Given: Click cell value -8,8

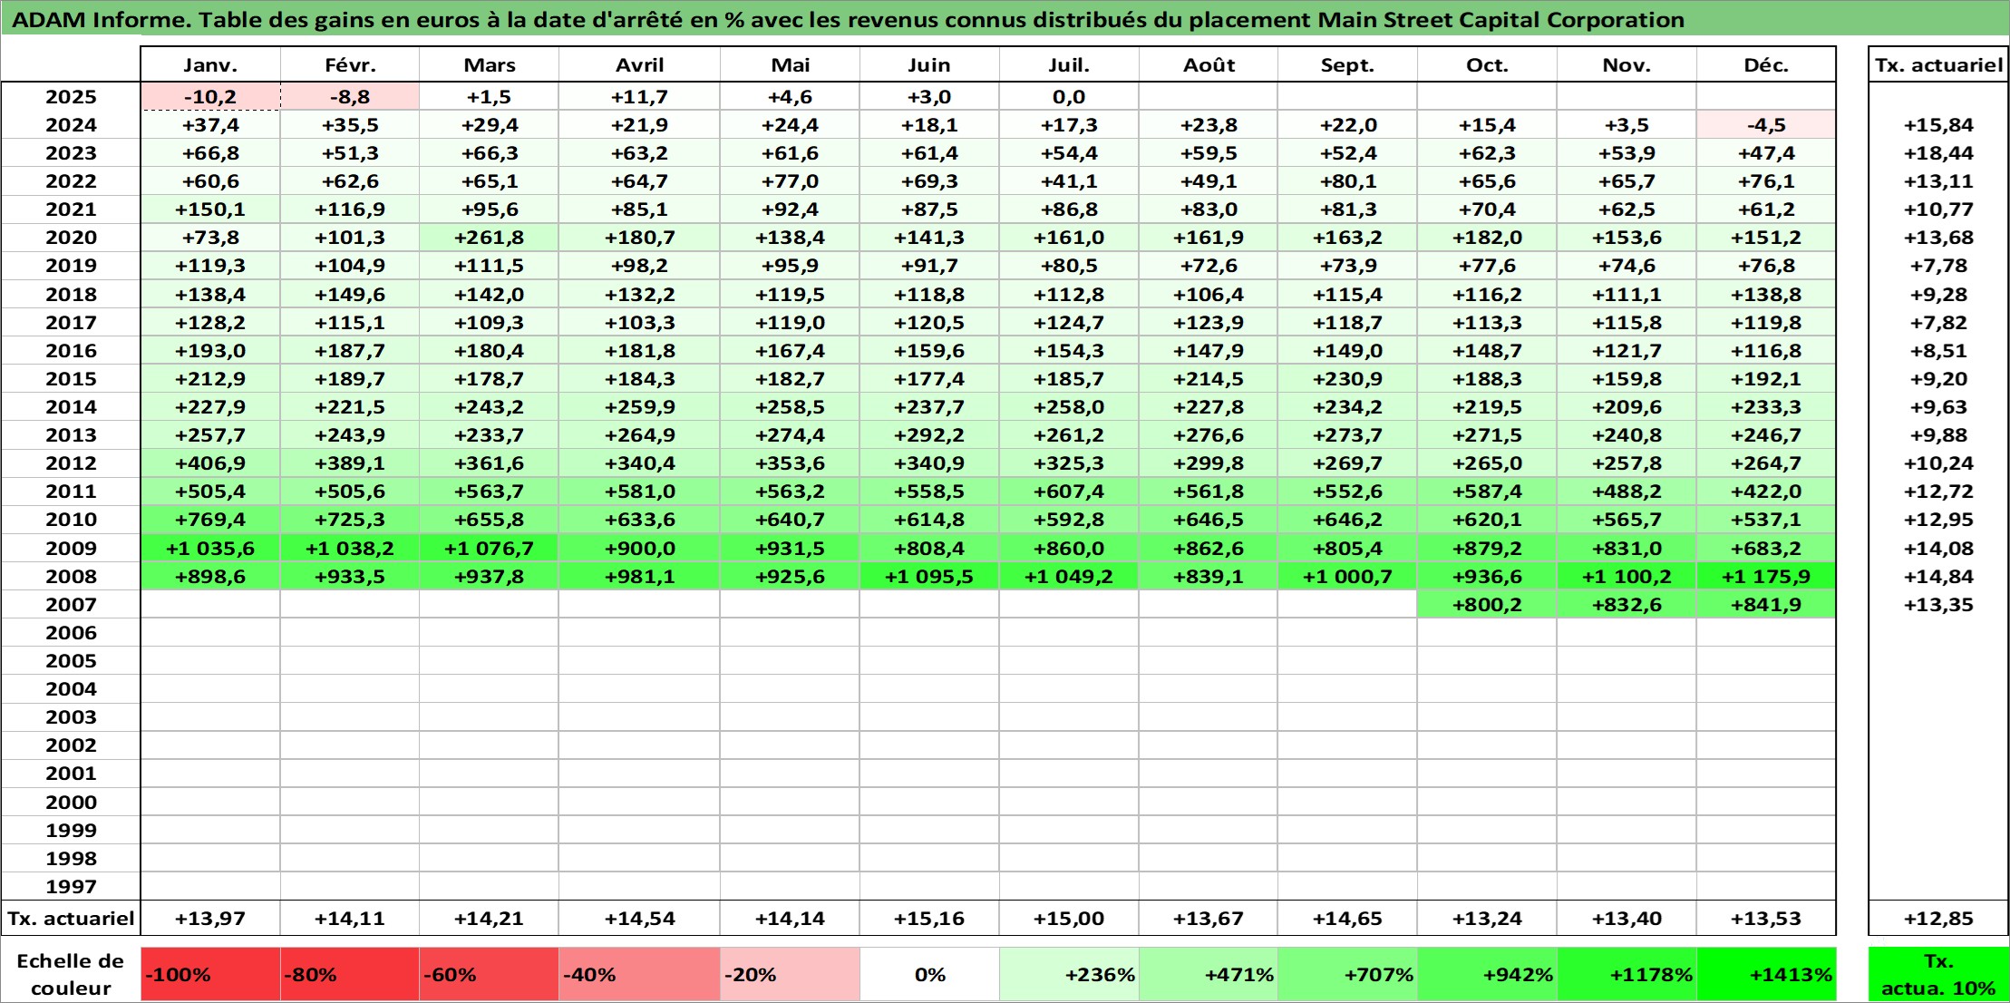Looking at the screenshot, I should point(350,97).
